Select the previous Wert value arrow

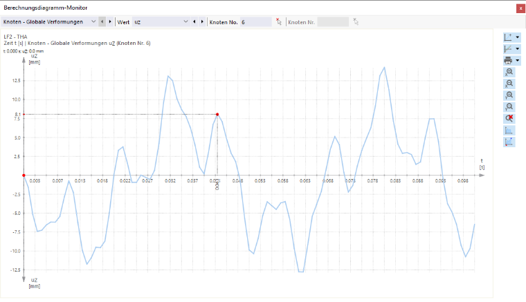tap(194, 21)
